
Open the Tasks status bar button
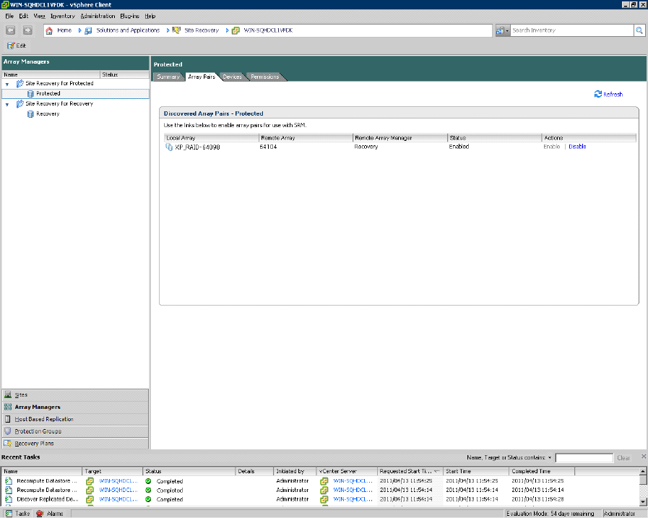[17, 514]
